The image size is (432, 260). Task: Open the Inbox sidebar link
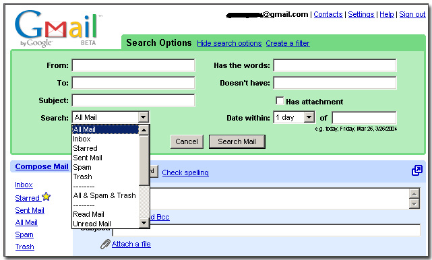tap(24, 185)
